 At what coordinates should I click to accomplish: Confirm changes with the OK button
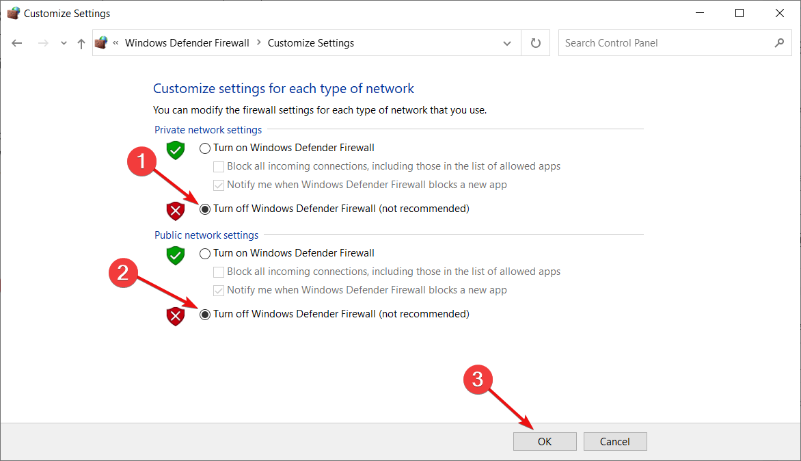[x=545, y=442]
